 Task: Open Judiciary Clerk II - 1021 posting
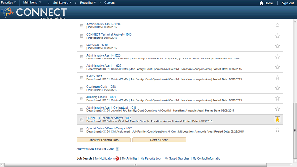[101, 97]
